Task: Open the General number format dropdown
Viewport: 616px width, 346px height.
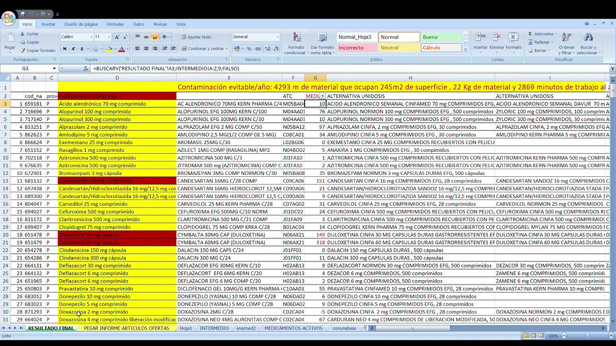Action: tap(277, 37)
